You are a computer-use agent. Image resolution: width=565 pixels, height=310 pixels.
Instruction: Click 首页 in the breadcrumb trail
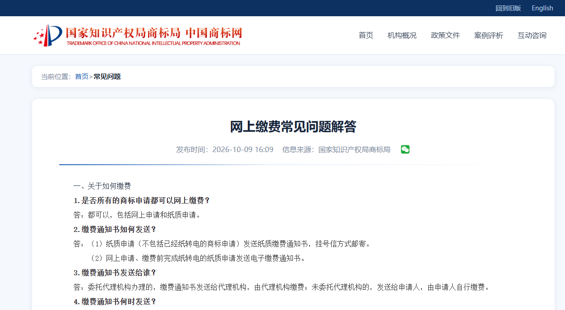click(82, 77)
